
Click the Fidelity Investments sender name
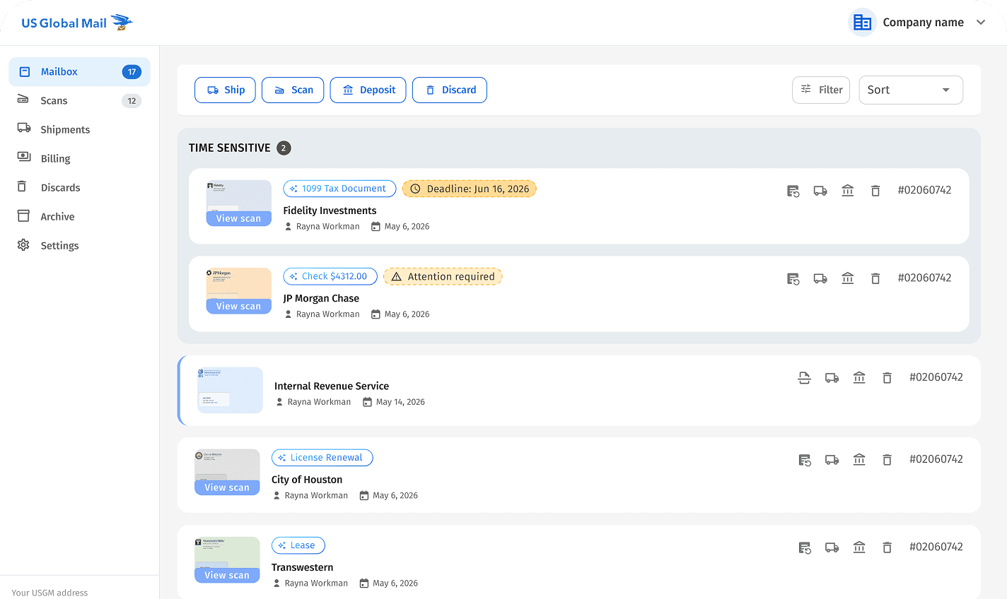[x=330, y=210]
